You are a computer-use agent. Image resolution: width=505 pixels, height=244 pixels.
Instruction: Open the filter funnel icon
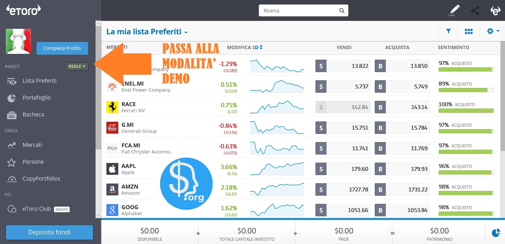[448, 31]
